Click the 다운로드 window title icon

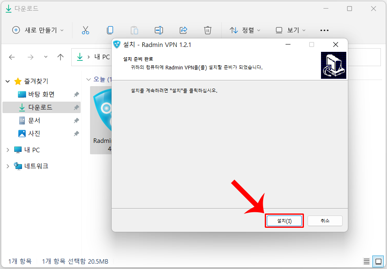click(x=9, y=9)
